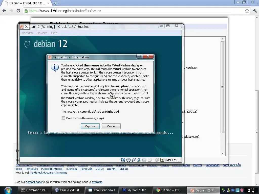Open a new Chrome tab
This screenshot has width=259, height=194.
tap(55, 3)
